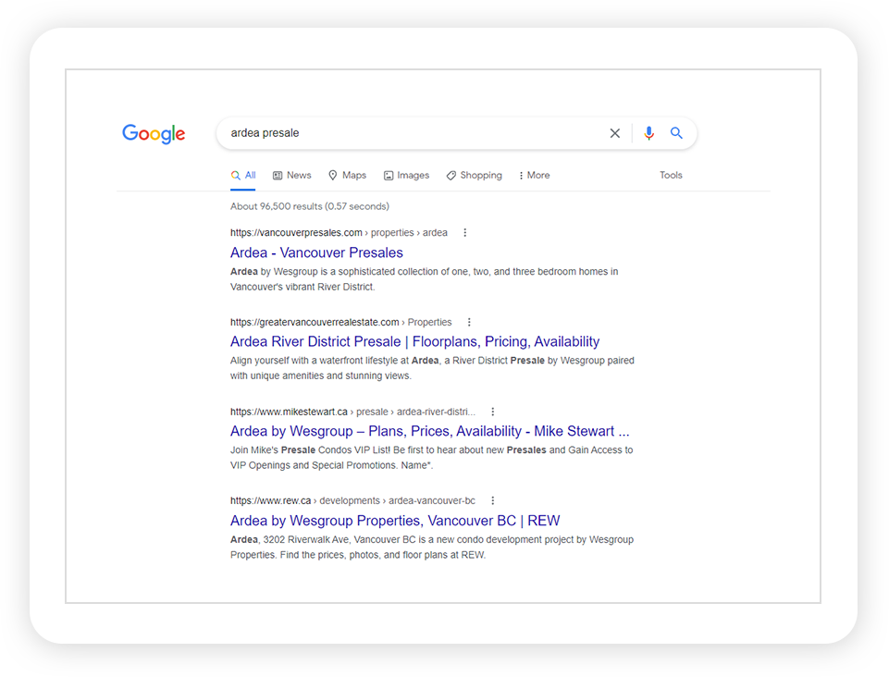Click the snippet starting 'Ardea by Wesgroup is a sophisticated'
889x677 pixels.
(424, 279)
